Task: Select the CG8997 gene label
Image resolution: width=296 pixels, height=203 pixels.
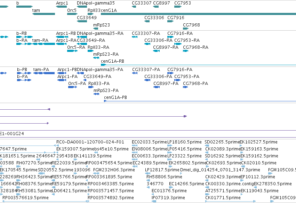Action: [x=161, y=3]
